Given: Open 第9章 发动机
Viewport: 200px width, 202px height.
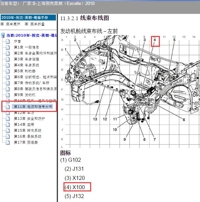Looking at the screenshot, I should [x=25, y=95].
